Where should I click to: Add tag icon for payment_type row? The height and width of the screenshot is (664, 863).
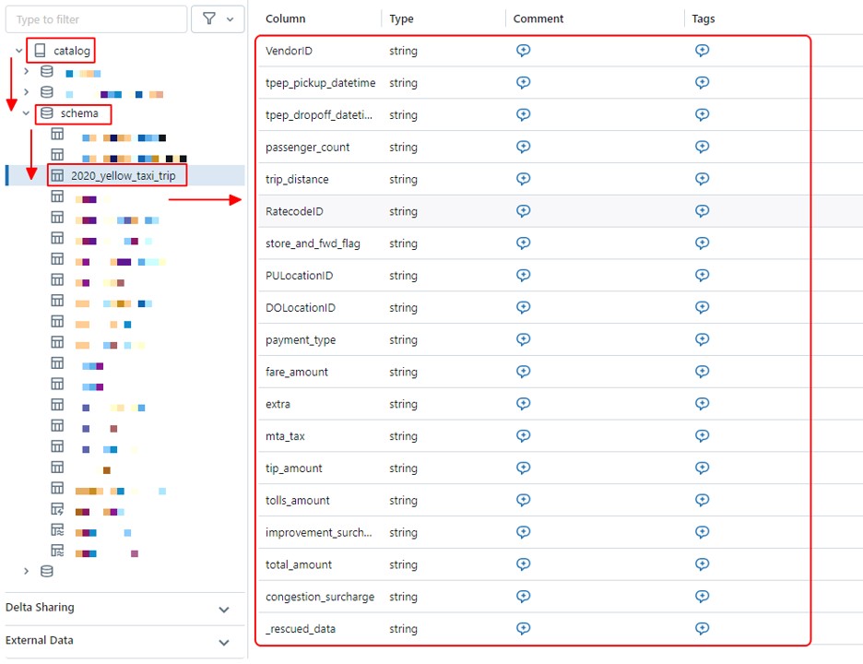pyautogui.click(x=702, y=339)
